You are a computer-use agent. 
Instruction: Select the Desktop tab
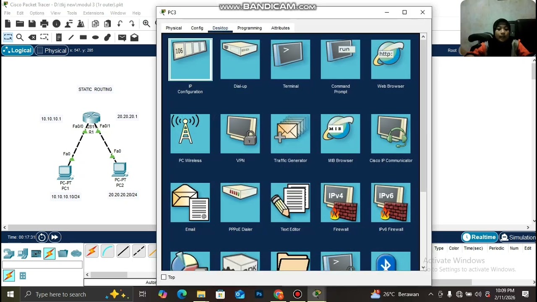coord(220,28)
